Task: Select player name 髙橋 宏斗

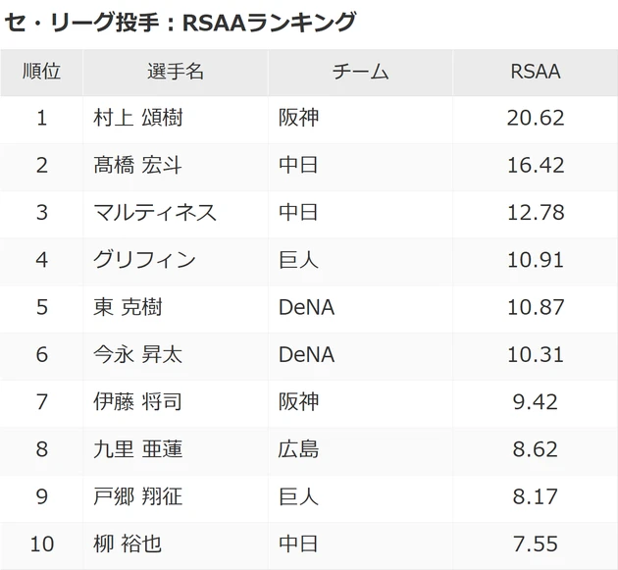Action: click(137, 165)
